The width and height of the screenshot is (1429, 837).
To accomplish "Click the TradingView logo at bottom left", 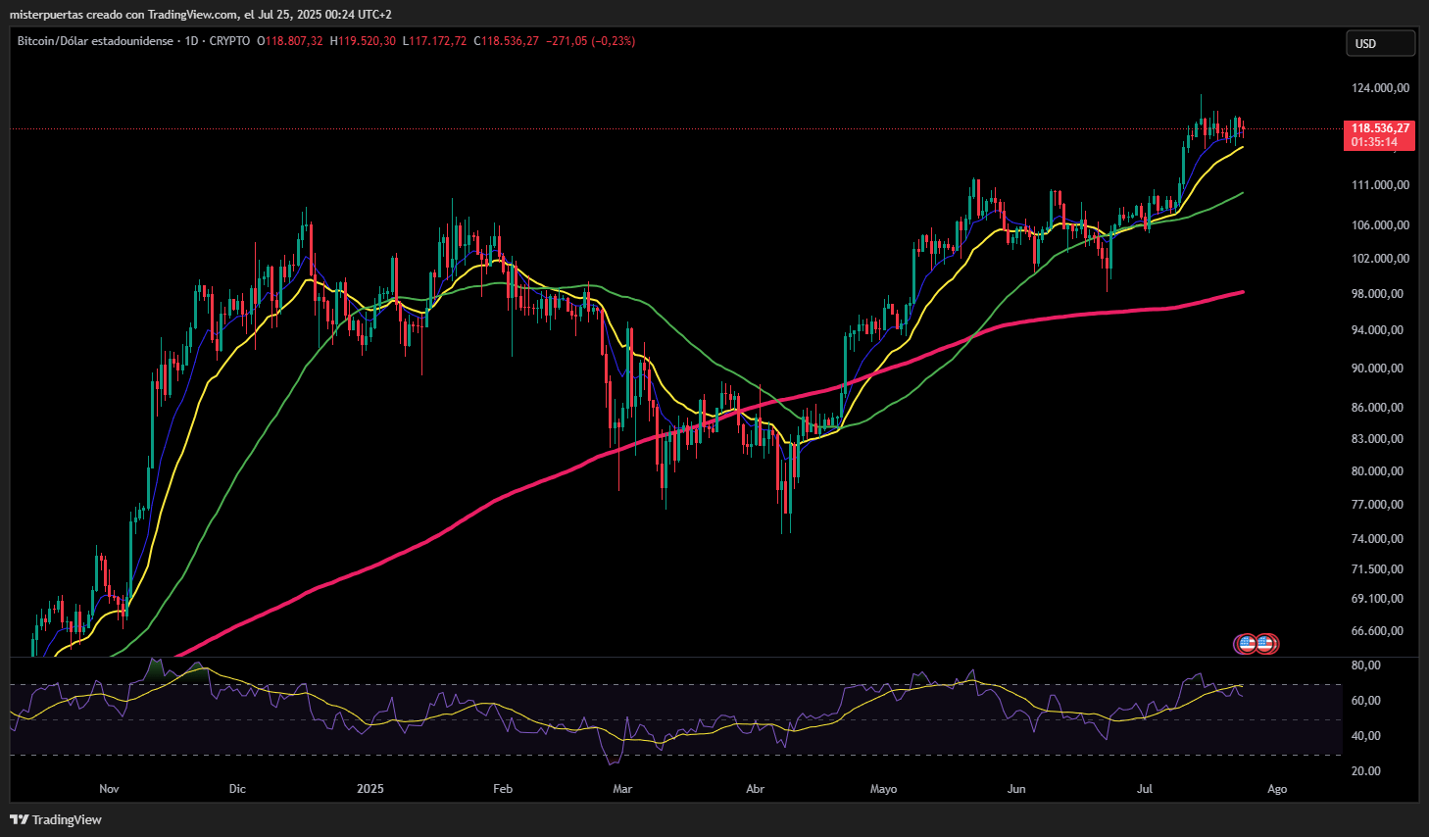I will click(56, 819).
